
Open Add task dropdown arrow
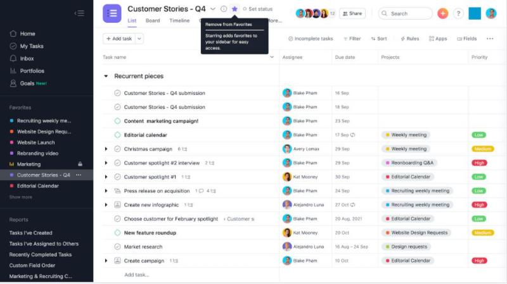[x=139, y=39]
